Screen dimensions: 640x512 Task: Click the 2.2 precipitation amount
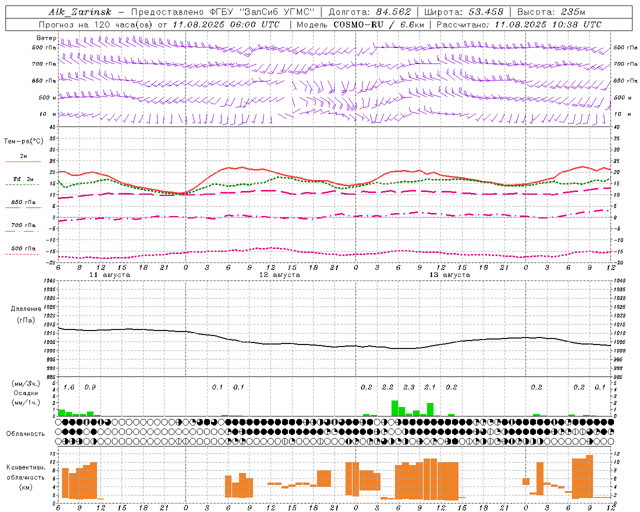coord(387,387)
